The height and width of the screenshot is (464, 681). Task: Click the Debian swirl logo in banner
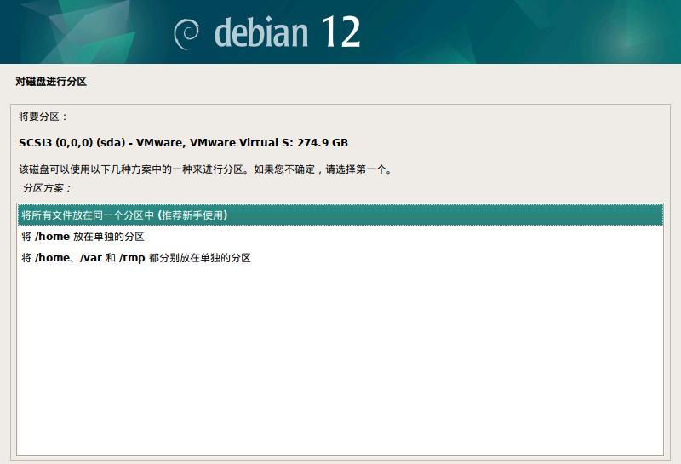click(186, 34)
